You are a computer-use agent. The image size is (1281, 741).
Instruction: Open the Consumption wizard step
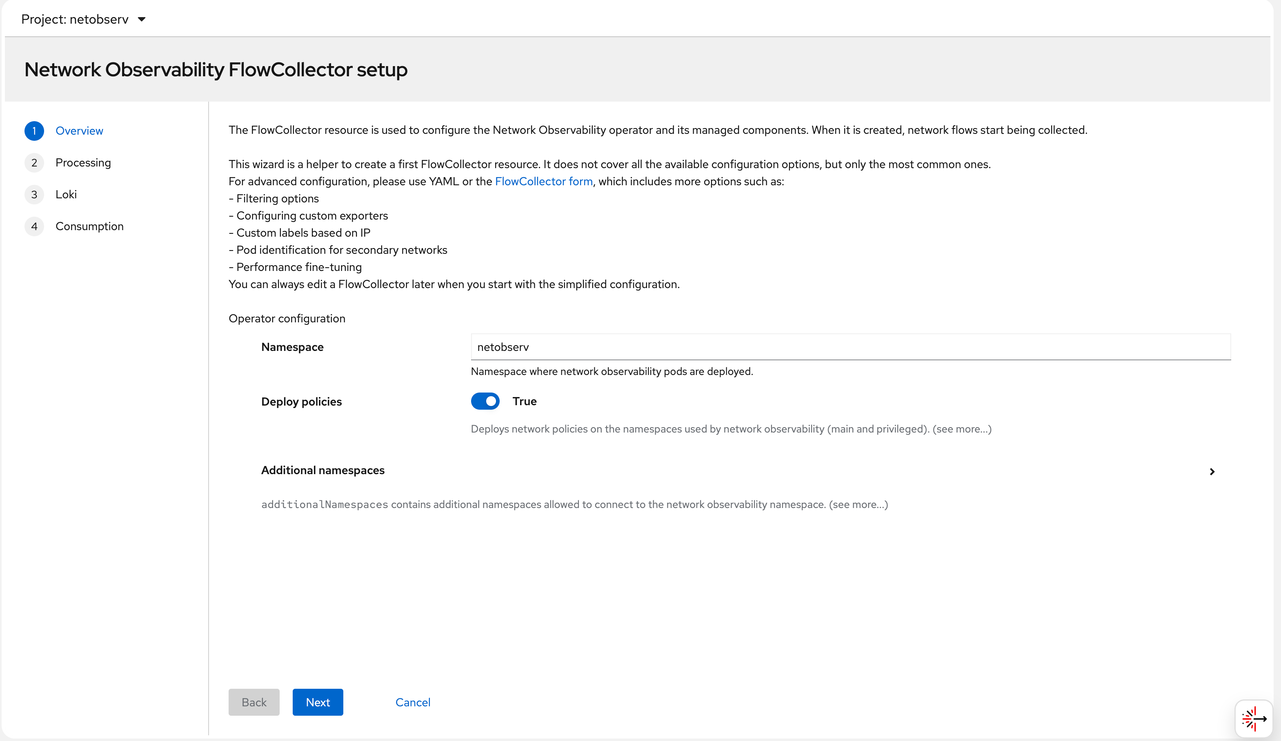click(x=89, y=226)
